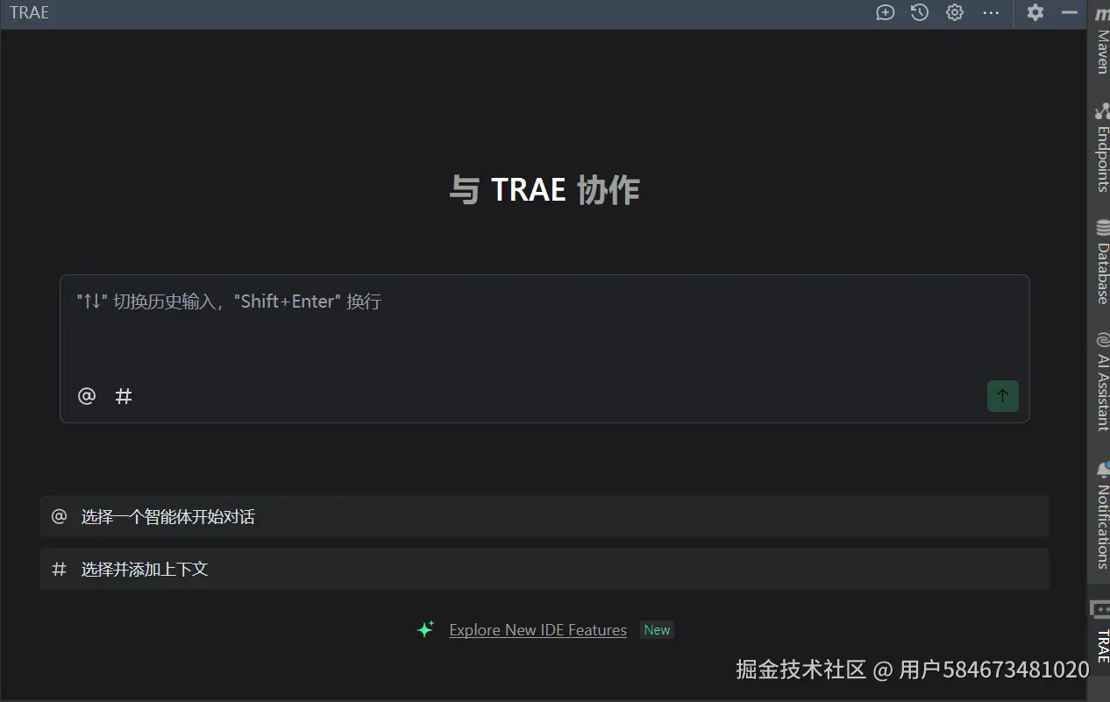Open TRAE hexagon settings icon
This screenshot has height=702, width=1110.
tap(955, 12)
